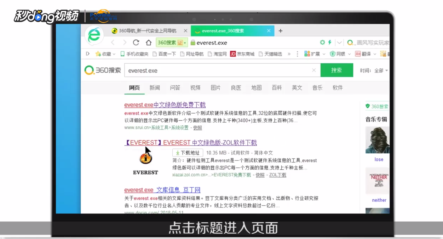Click the 下载地址 download button
The image size is (443, 239).
[x=188, y=153]
